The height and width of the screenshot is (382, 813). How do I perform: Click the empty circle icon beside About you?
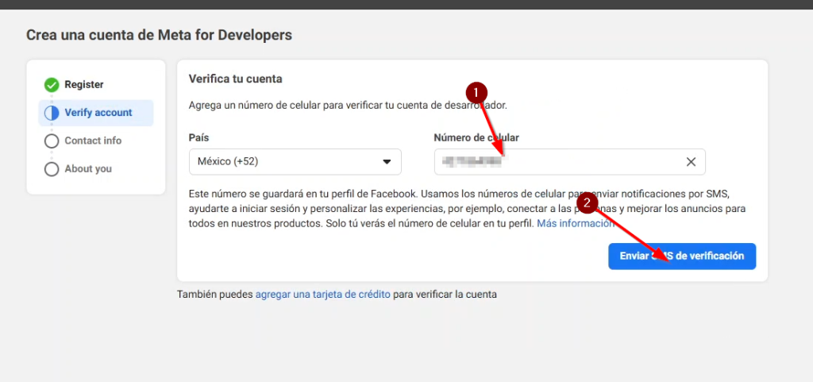[52, 169]
